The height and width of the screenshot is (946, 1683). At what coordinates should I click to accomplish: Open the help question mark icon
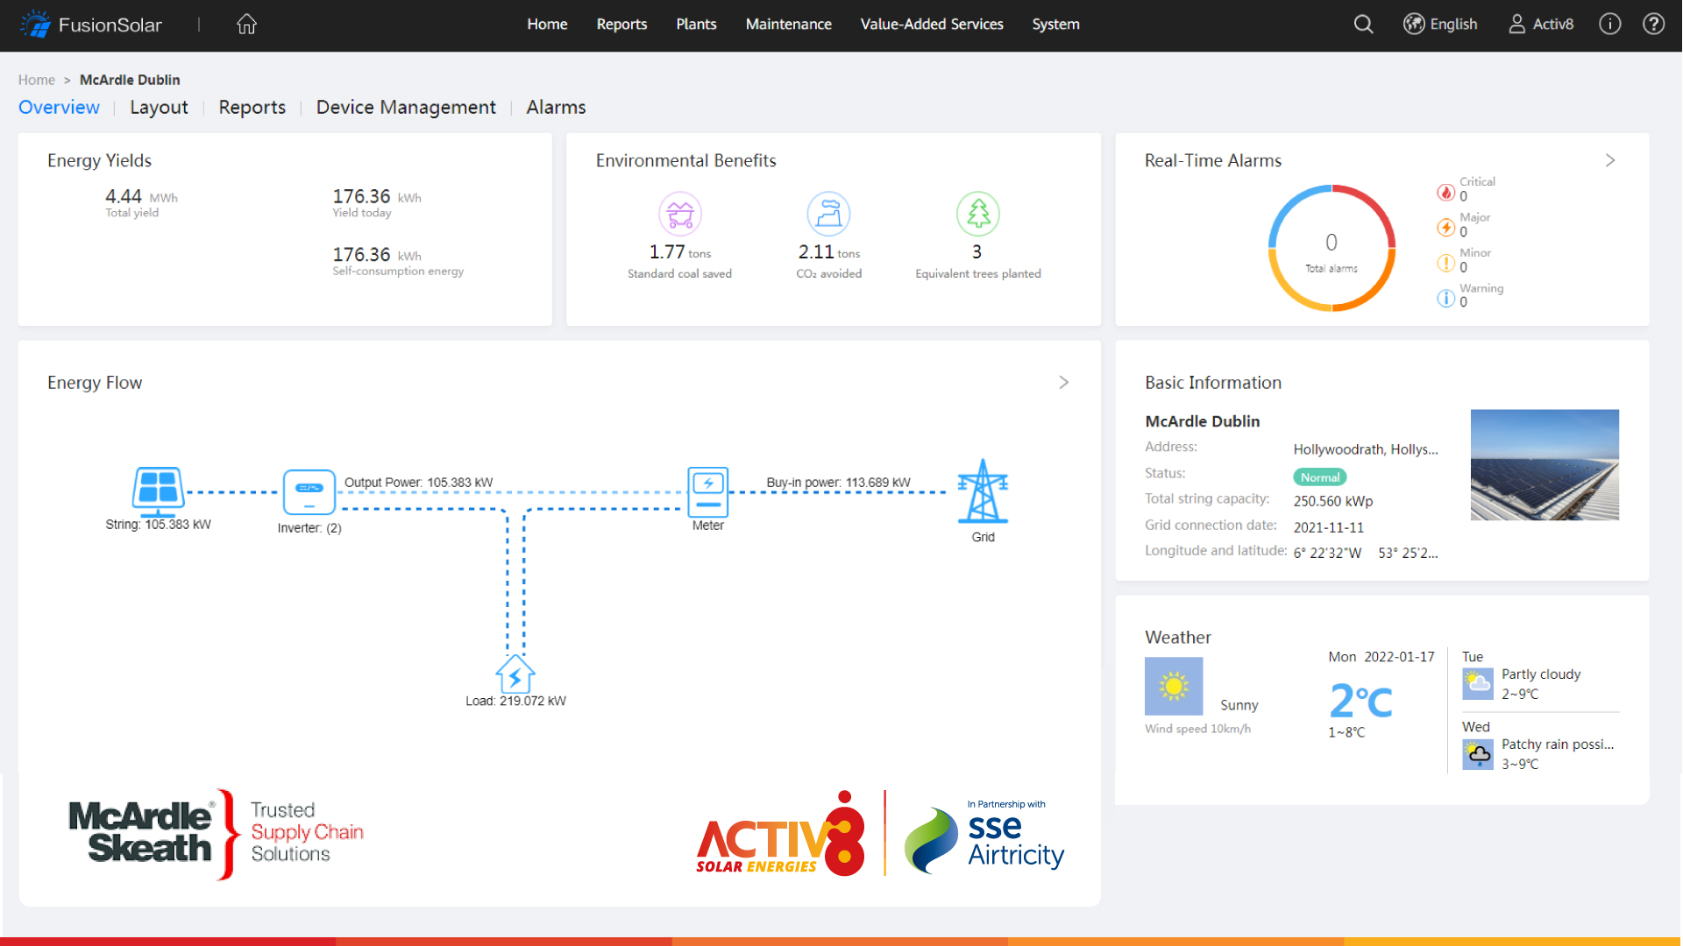click(1653, 25)
